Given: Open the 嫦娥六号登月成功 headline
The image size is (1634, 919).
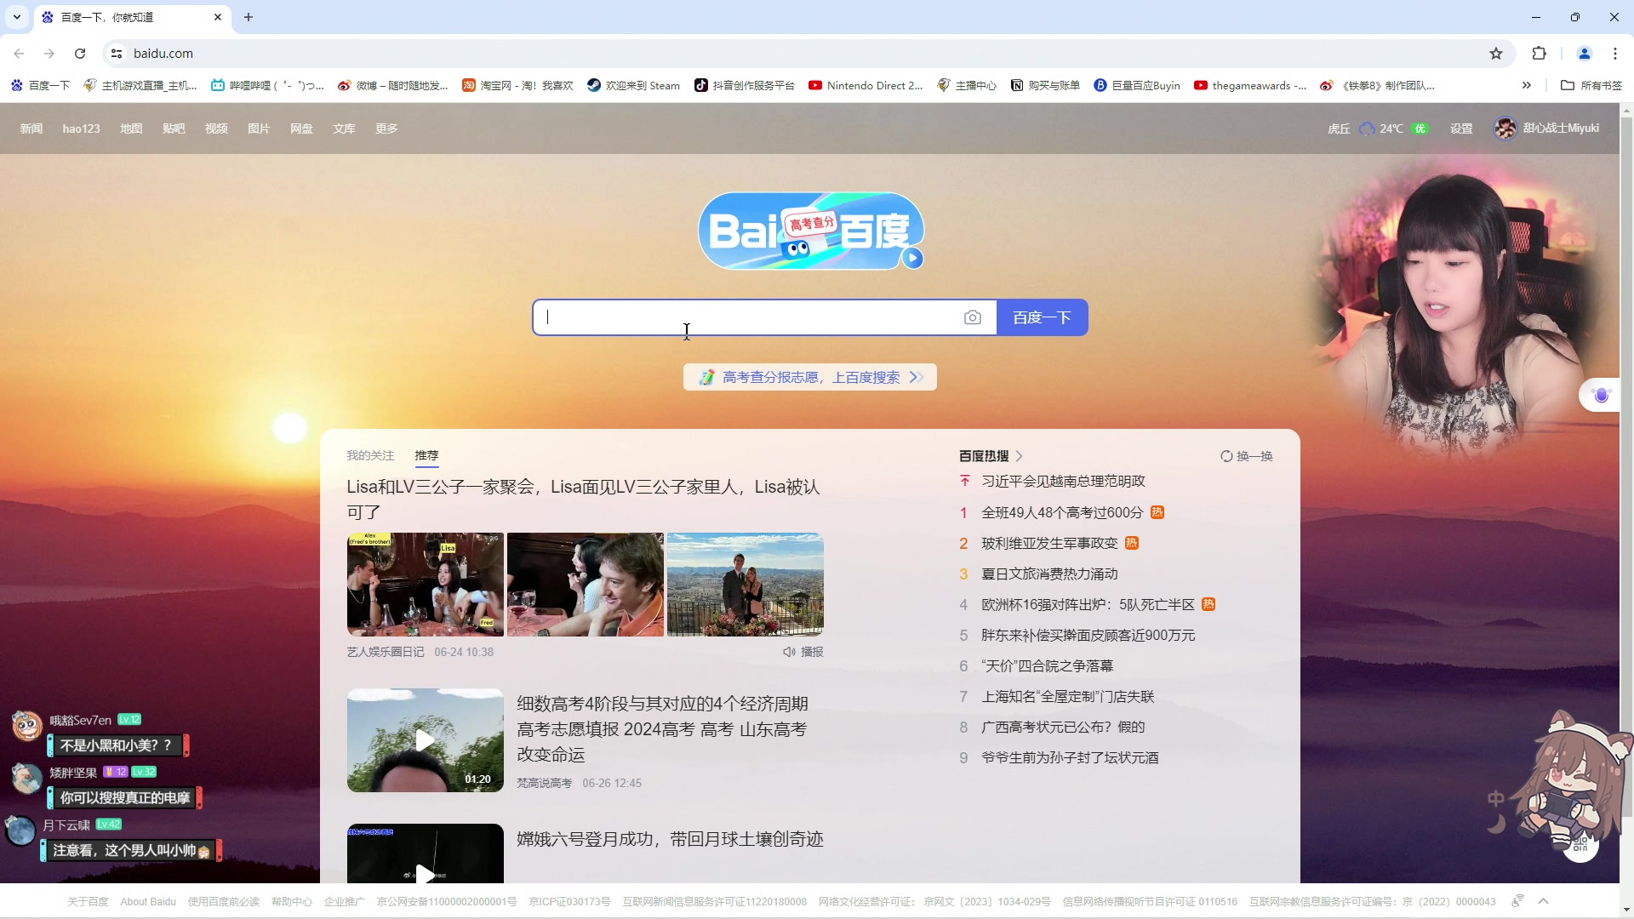Looking at the screenshot, I should pyautogui.click(x=670, y=839).
